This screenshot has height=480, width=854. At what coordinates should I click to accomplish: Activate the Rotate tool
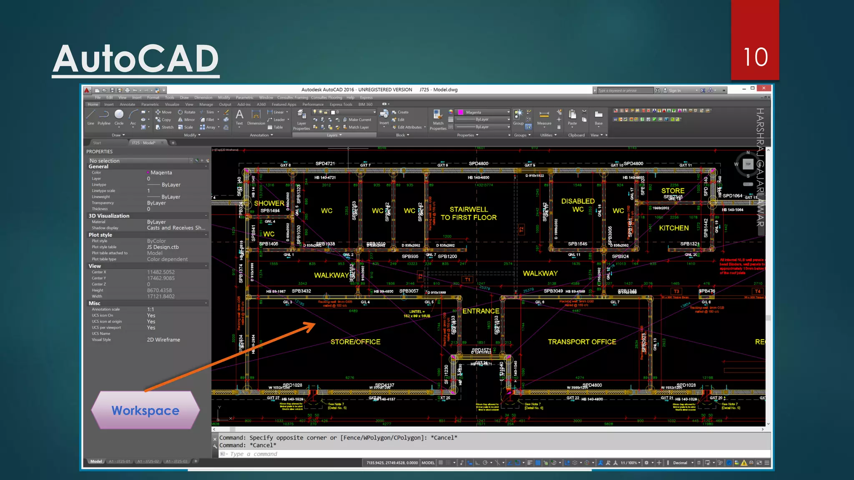pyautogui.click(x=186, y=112)
